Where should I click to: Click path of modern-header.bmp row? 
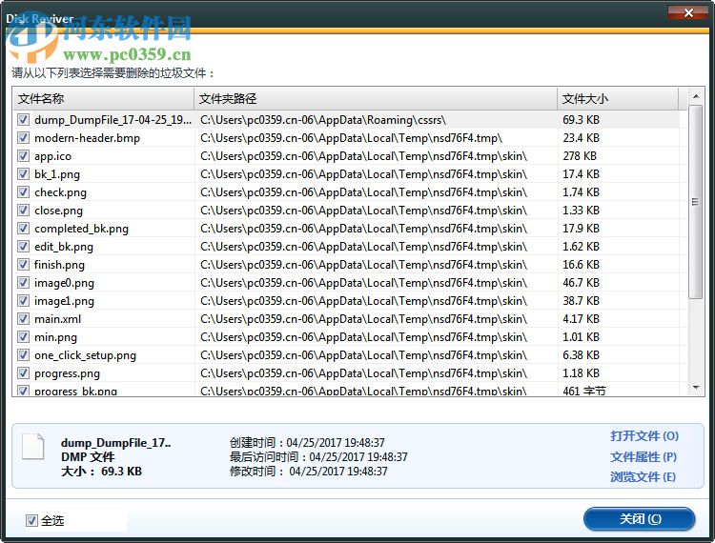pyautogui.click(x=351, y=137)
